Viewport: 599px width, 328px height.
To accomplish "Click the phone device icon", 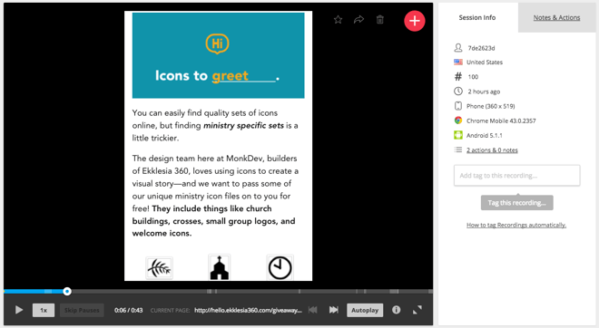I will coord(458,106).
